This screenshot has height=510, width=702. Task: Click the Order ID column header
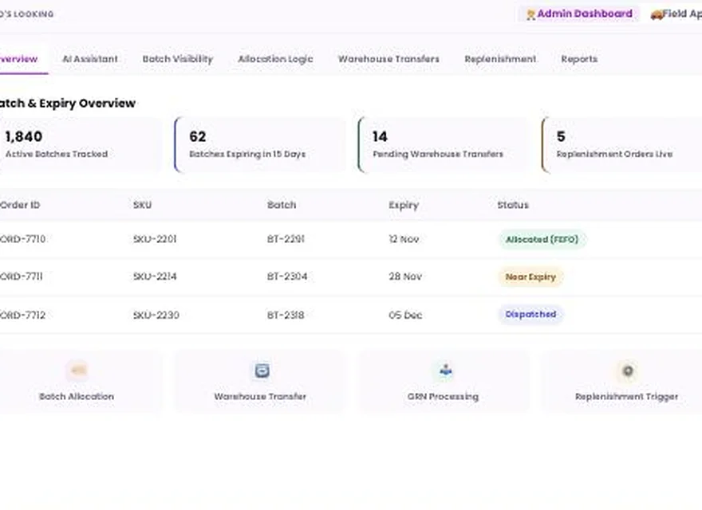pos(20,205)
